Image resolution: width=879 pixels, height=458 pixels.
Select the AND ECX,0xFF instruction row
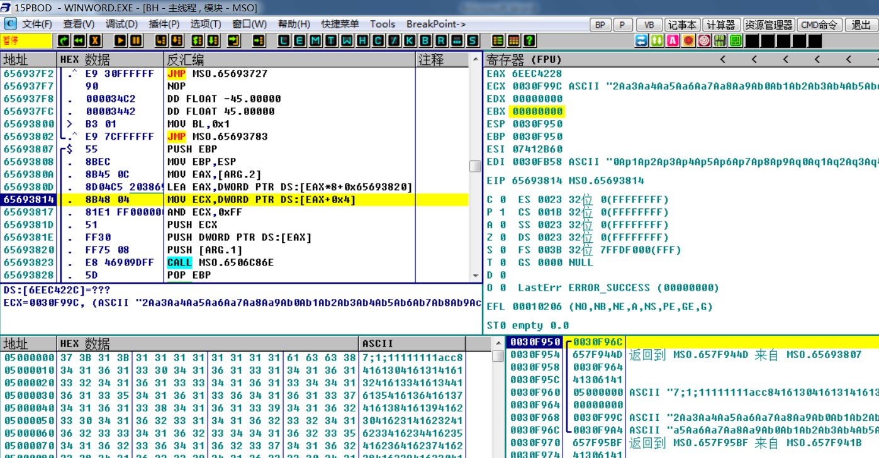tap(235, 212)
